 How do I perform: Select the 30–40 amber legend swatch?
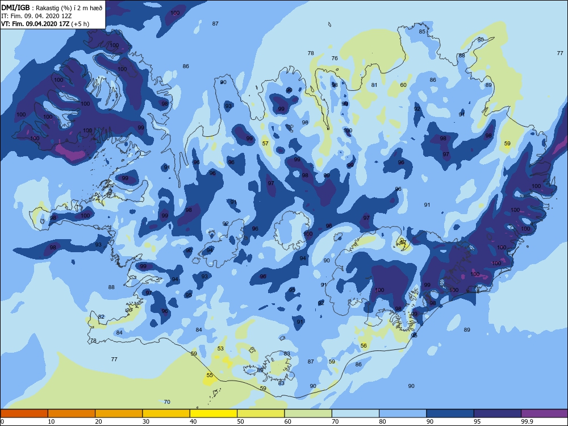tap(166, 414)
